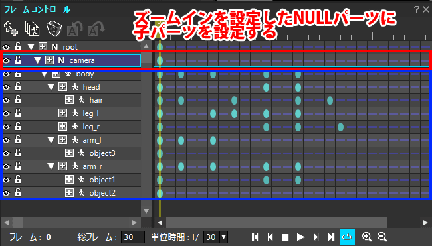432x246 pixels.
Task: Stop animation playback
Action: 285,237
